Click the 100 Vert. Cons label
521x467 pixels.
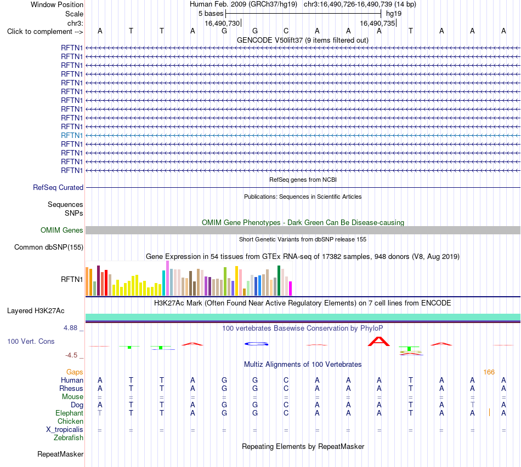point(31,341)
